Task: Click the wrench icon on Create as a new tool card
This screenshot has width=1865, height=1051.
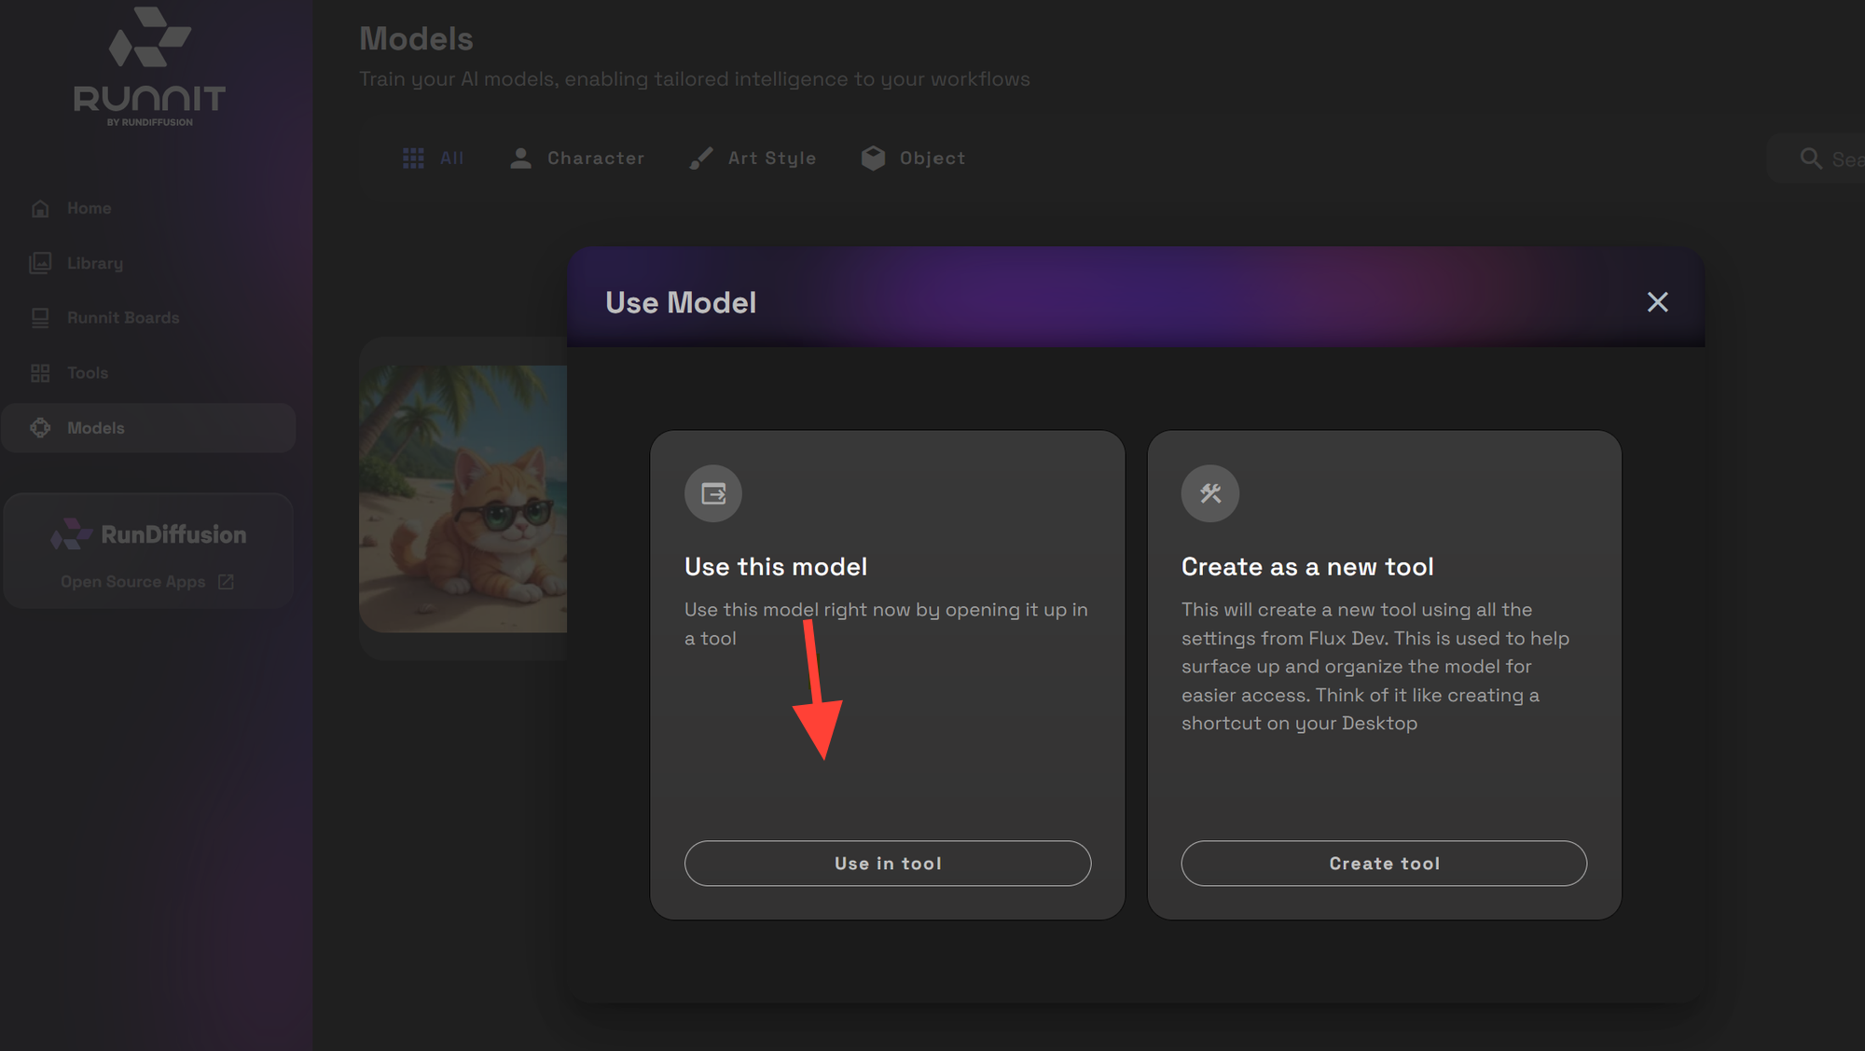Action: pos(1209,493)
